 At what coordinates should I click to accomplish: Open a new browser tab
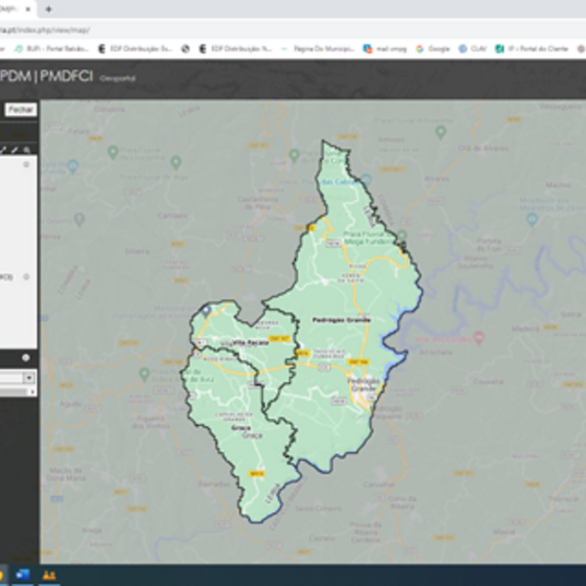click(x=48, y=9)
